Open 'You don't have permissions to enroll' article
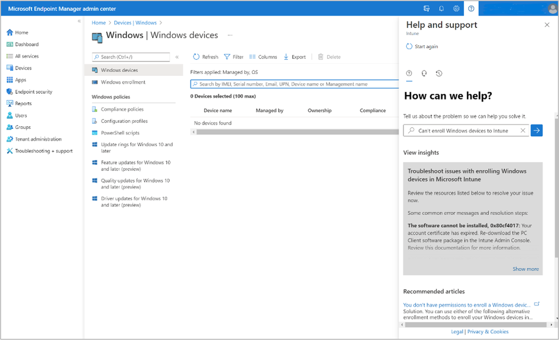 pos(467,305)
